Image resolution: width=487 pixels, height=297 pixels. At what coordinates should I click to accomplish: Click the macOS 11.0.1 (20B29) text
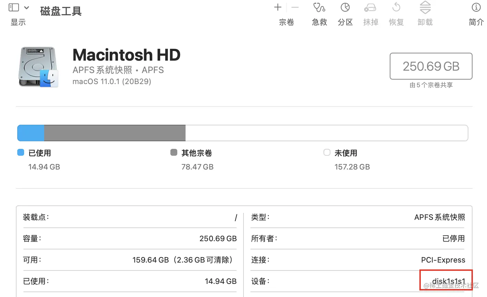(x=112, y=82)
